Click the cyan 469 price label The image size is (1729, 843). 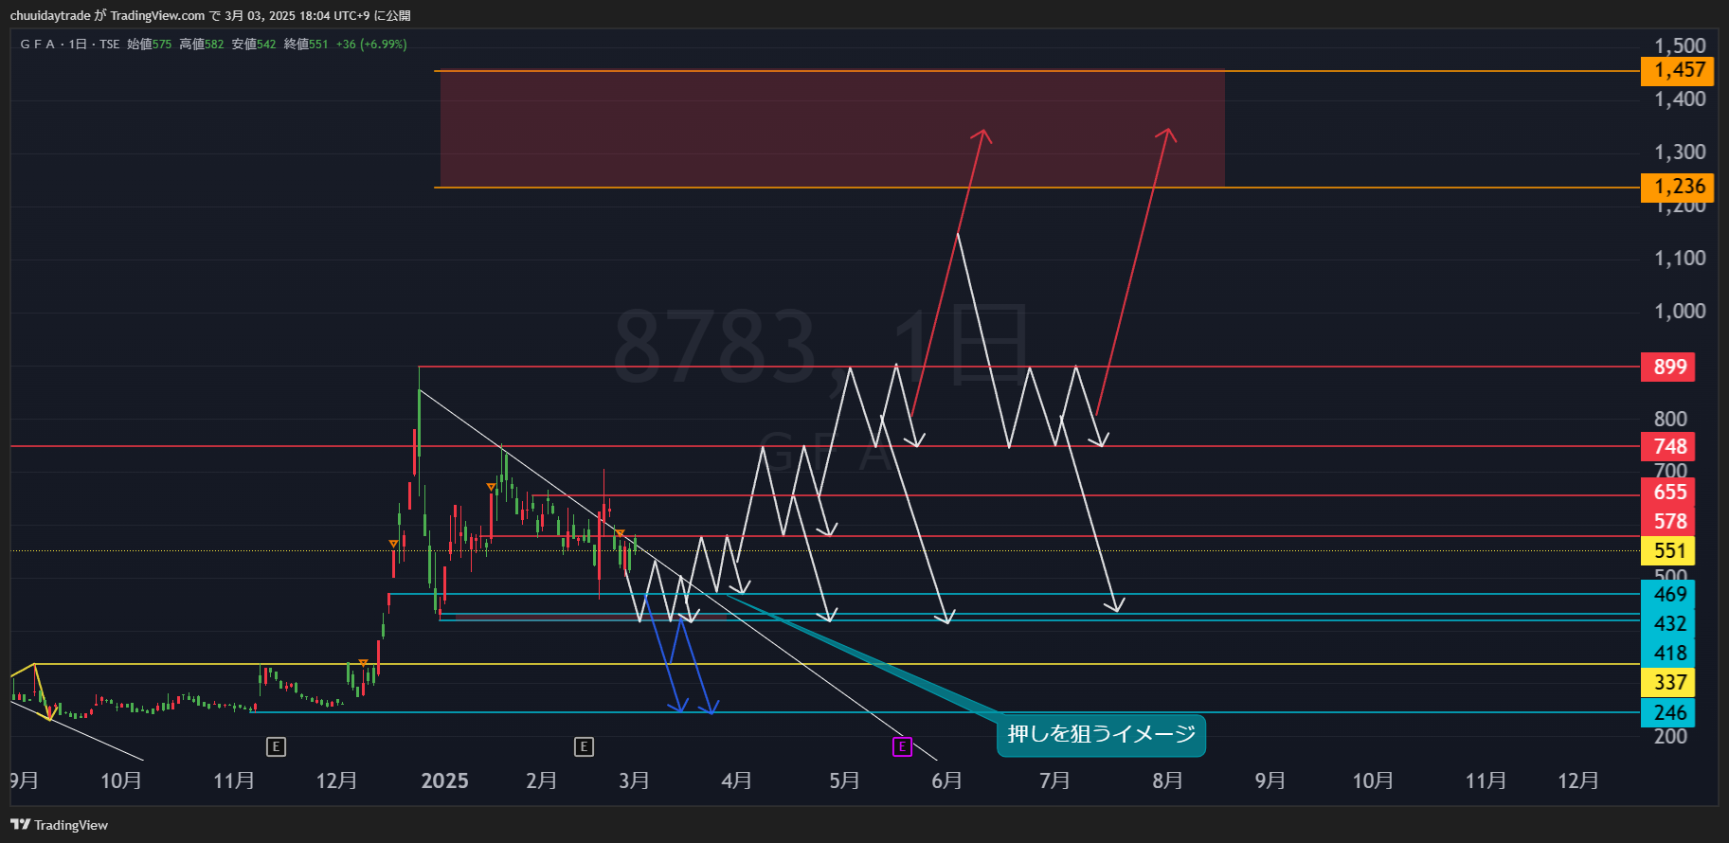point(1668,594)
